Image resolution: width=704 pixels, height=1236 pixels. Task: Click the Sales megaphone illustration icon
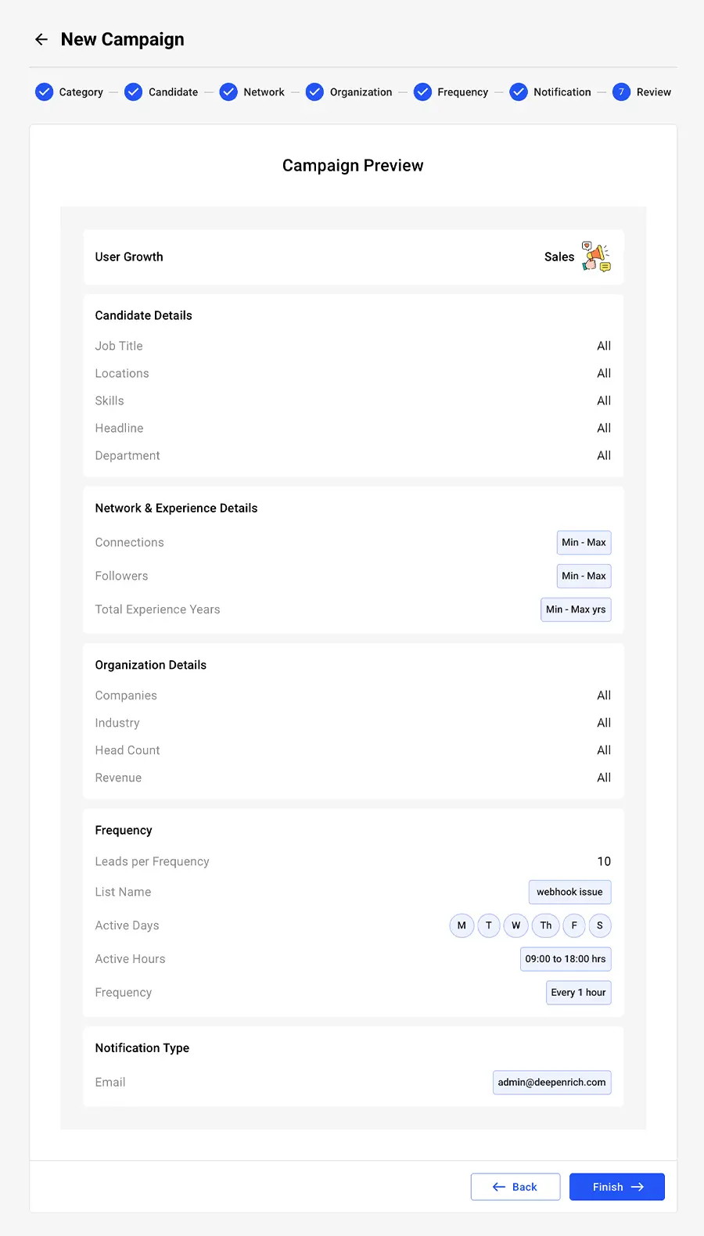pyautogui.click(x=596, y=257)
